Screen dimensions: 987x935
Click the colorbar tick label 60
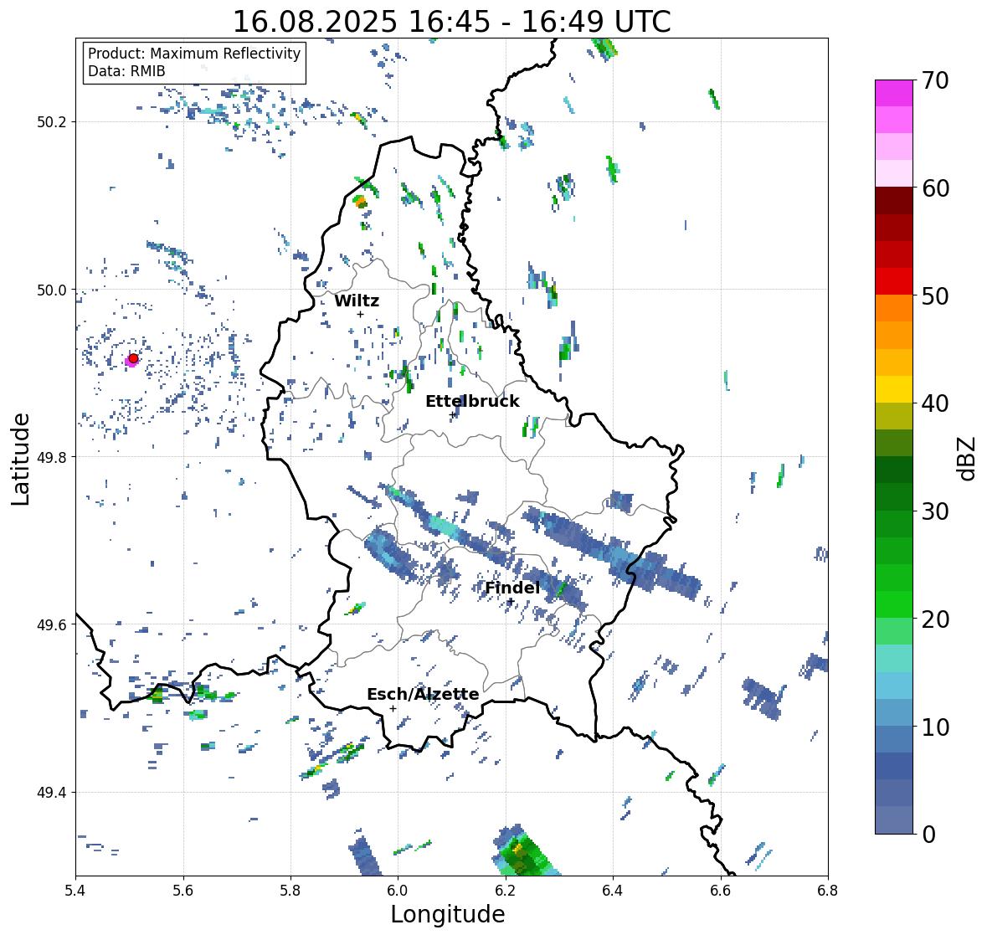point(935,188)
